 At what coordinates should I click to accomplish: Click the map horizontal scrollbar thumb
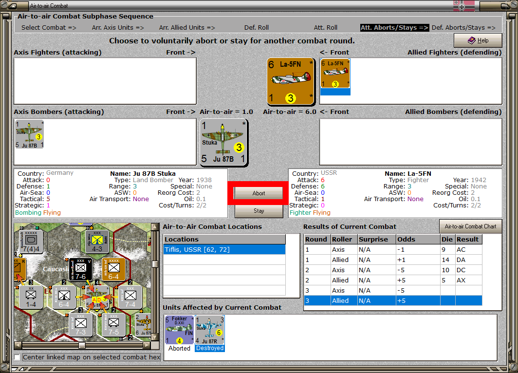[x=82, y=345]
